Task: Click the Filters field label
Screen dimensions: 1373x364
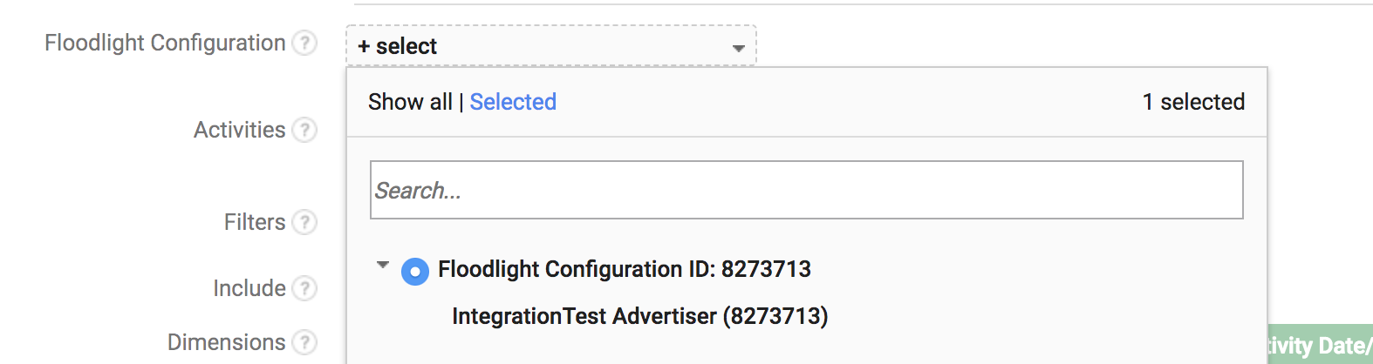Action: click(254, 222)
